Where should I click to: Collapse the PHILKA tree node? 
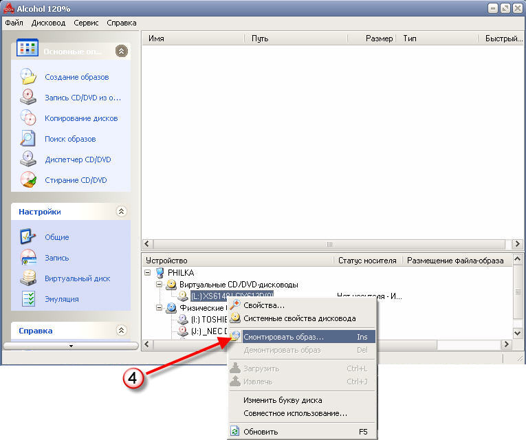tap(148, 272)
